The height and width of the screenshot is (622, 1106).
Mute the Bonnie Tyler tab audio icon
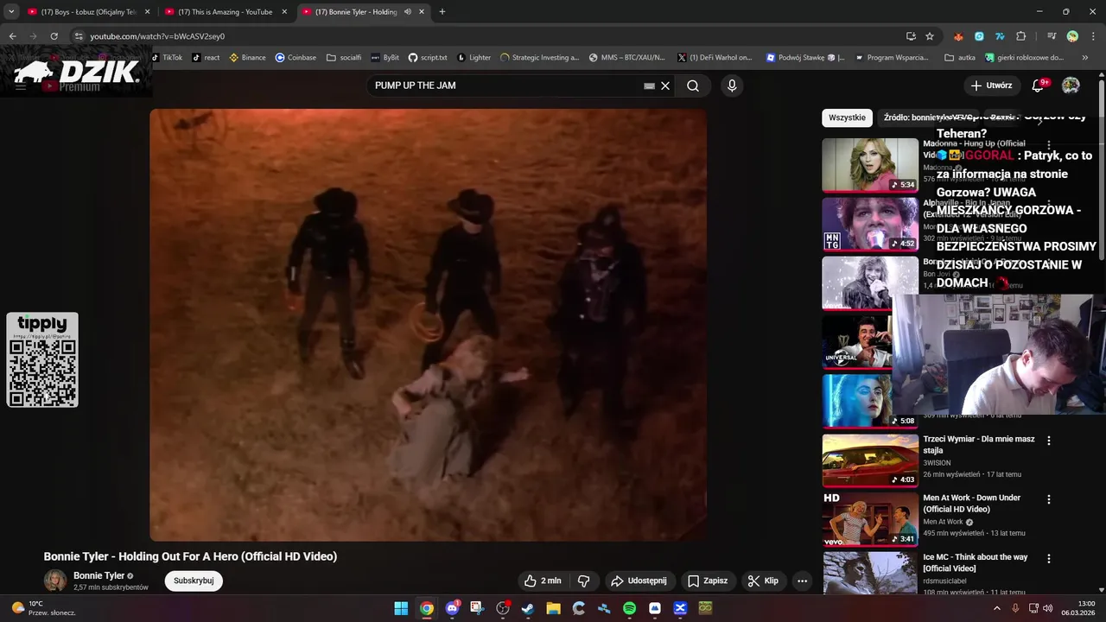(x=408, y=12)
